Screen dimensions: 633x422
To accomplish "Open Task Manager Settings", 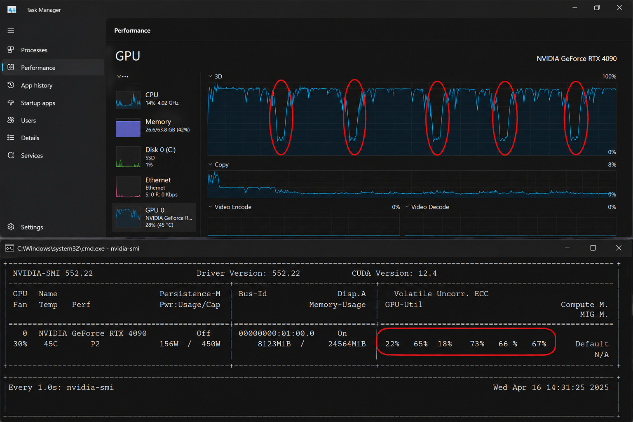I will click(x=53, y=227).
